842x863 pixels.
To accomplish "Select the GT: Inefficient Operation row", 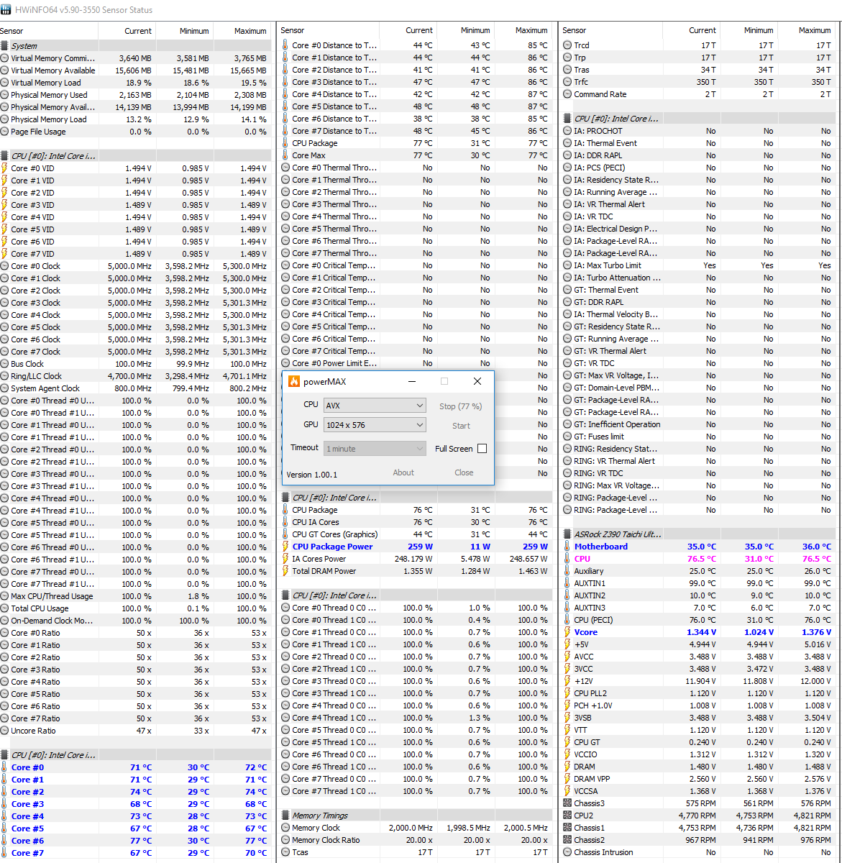I will pos(699,424).
